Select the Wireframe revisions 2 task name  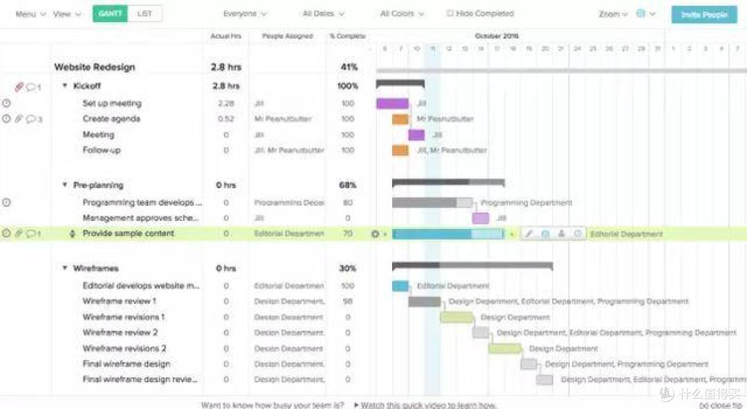click(x=124, y=349)
